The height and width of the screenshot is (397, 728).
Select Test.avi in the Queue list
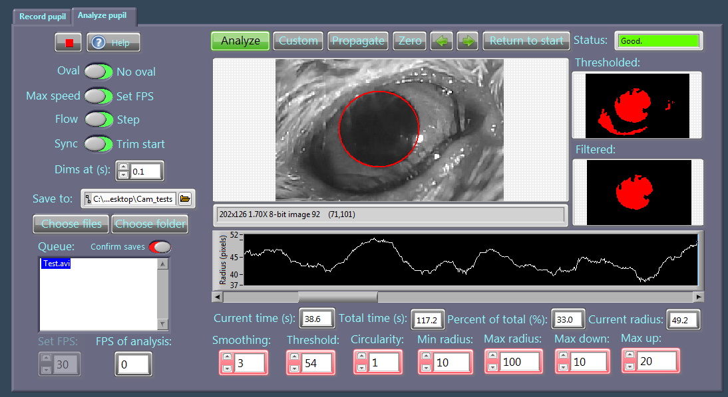tap(57, 264)
